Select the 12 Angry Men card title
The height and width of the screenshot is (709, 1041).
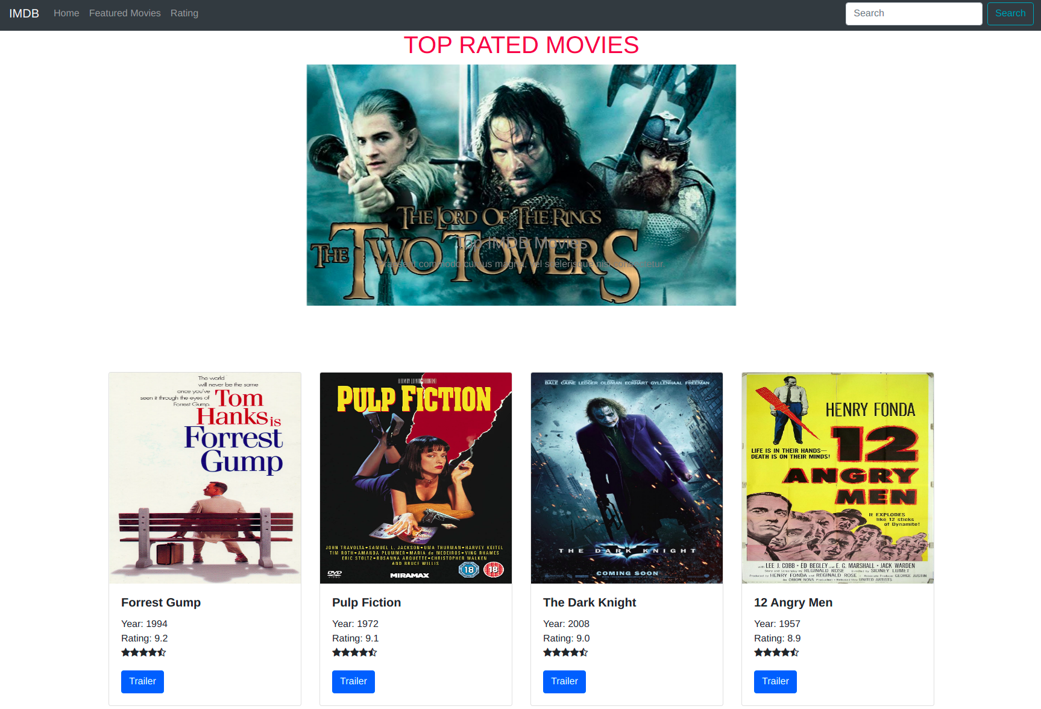[793, 602]
